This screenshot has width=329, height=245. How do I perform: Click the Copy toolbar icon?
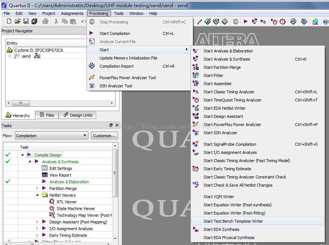pos(65,21)
